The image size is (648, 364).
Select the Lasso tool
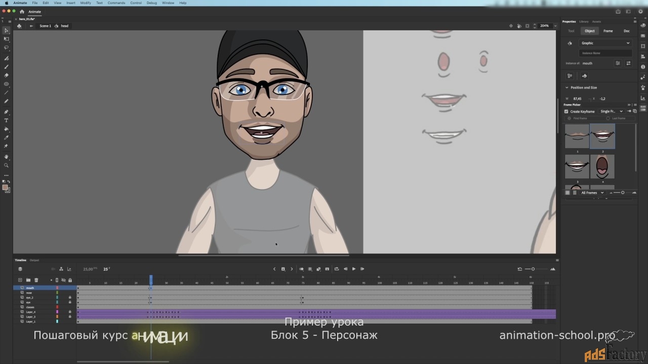pos(7,48)
